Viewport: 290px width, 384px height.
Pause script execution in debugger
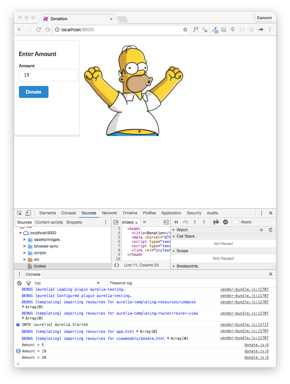tap(176, 222)
